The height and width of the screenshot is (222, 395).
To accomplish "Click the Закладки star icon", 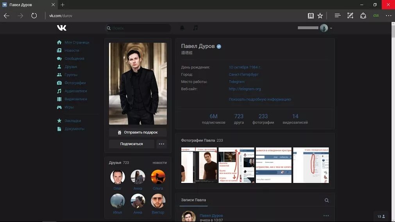I will [59, 121].
